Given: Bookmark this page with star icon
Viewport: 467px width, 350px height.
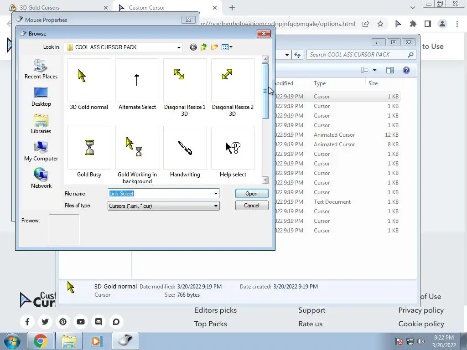Looking at the screenshot, I should (x=380, y=24).
